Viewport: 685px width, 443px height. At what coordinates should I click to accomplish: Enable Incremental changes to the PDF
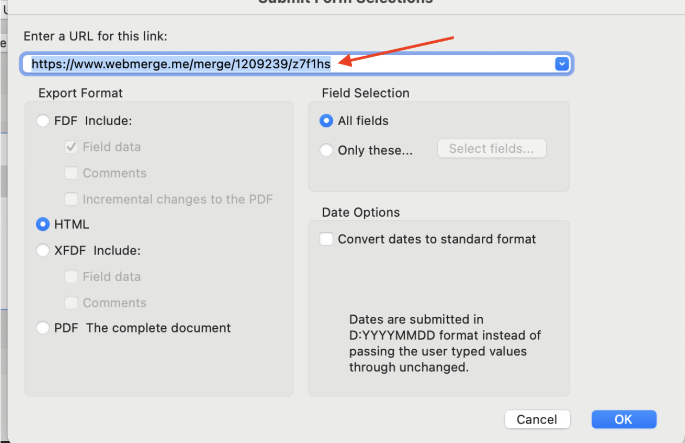tap(71, 199)
